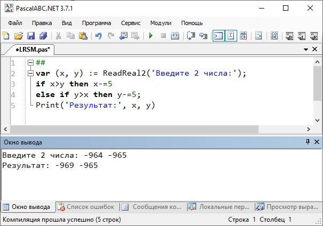This screenshot has height=226, width=323.
Task: Navigate forward with the gray arrow icon
Action: click(x=135, y=36)
